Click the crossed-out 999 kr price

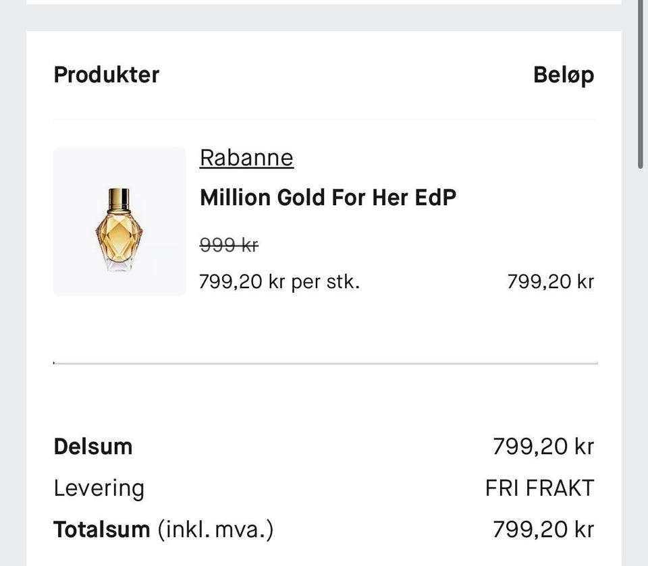point(229,246)
